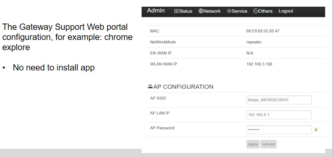The height and width of the screenshot is (157, 333).
Task: Click the NetWorkMode value repeater
Action: (251, 41)
